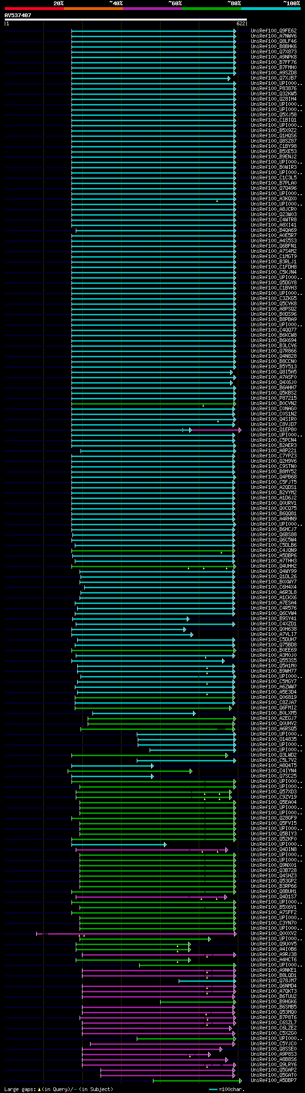Select the UniRef100_A0E5R7 label
This screenshot has width=305, height=1093.
[274, 236]
